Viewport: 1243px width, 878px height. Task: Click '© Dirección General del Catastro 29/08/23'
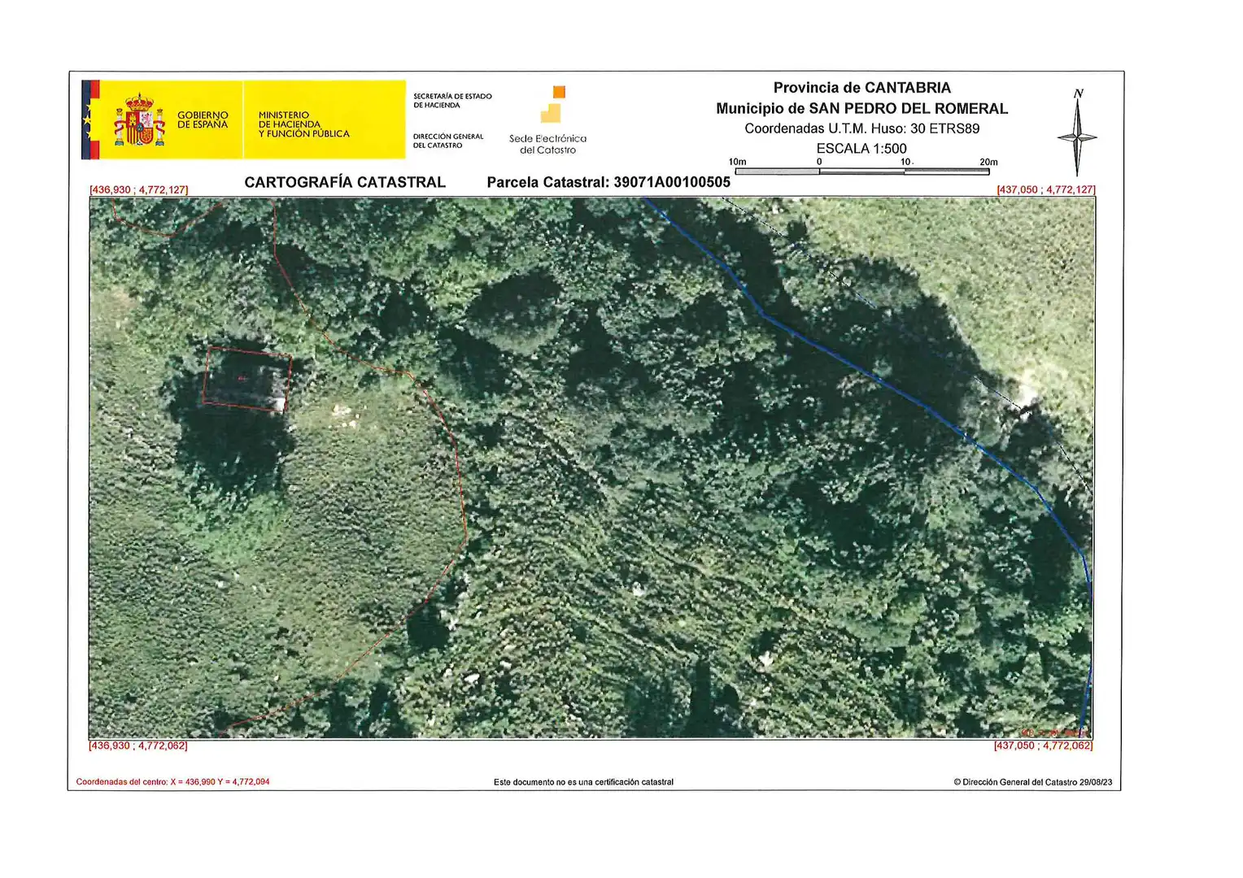(1033, 782)
